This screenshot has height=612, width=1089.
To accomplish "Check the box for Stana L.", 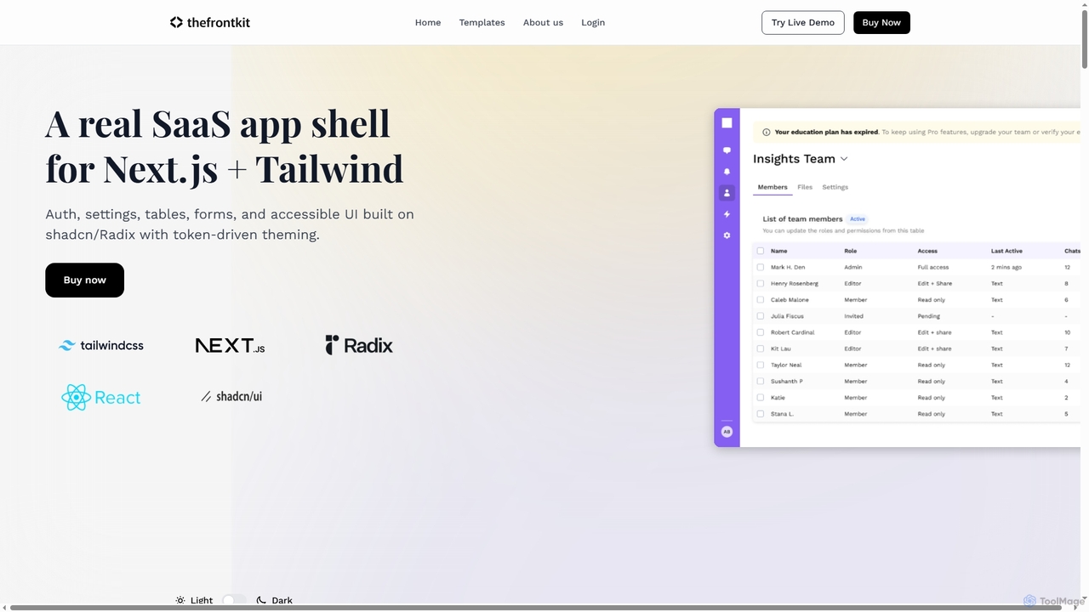I will click(x=761, y=414).
